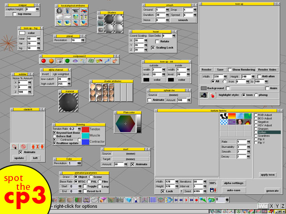This screenshot has width=286, height=214.
Task: Click the red play button in animation controls
Action: (x=186, y=200)
